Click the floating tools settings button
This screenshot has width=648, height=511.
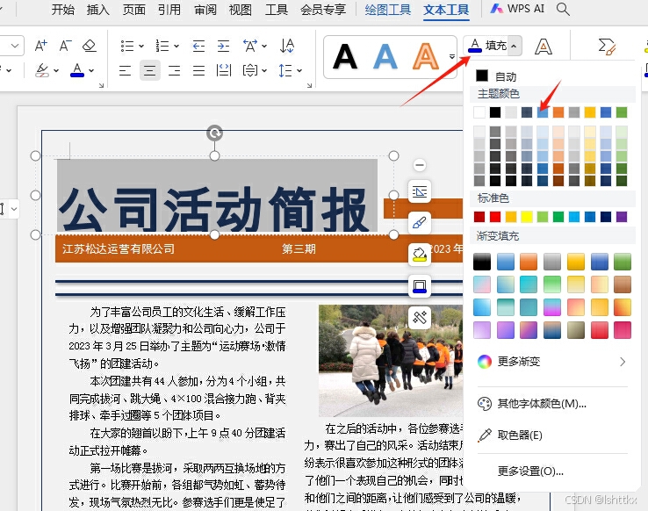420,317
